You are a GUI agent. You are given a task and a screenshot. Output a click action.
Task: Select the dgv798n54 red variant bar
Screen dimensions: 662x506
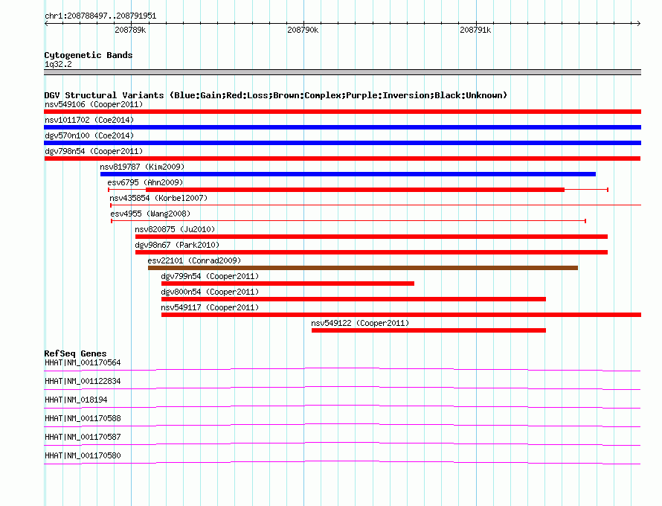point(342,158)
